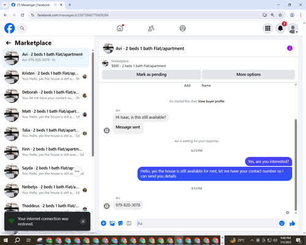Image resolution: width=306 pixels, height=245 pixels.
Task: Choose a GIF in the composer
Action: click(x=129, y=224)
